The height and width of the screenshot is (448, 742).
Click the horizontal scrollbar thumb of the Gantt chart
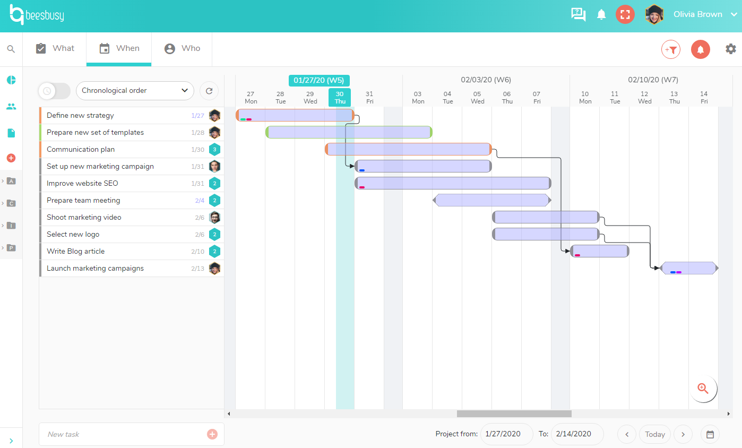(x=514, y=413)
